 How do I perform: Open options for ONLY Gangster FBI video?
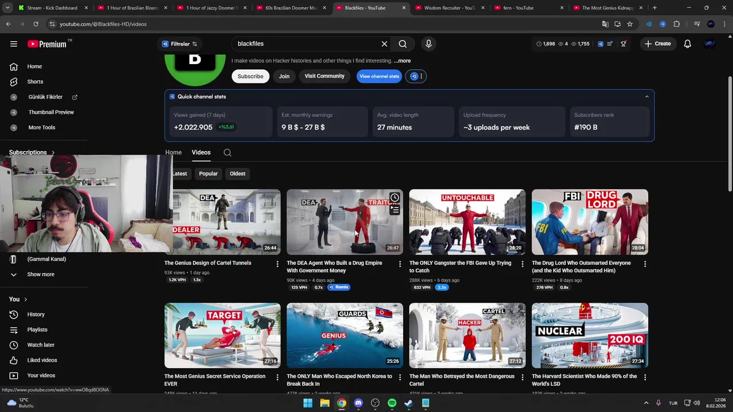[x=522, y=264]
